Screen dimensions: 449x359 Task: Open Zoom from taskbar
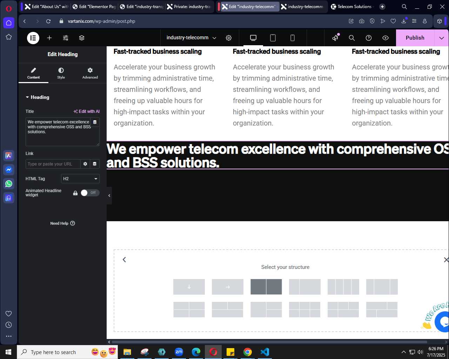click(179, 352)
